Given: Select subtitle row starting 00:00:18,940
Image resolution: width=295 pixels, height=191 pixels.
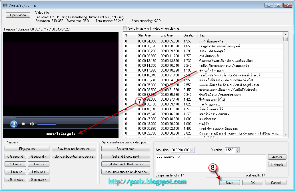Looking at the screenshot, I should (203, 75).
